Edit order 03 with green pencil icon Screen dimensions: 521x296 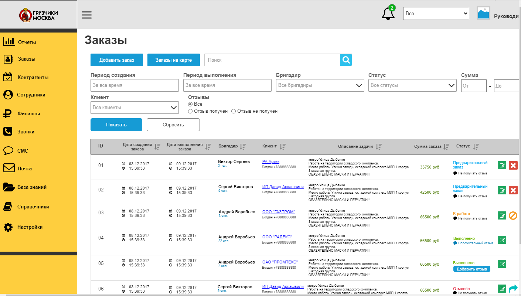tap(502, 215)
